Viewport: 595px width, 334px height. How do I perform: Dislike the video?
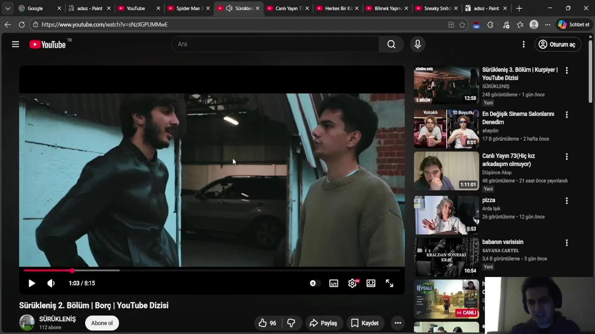pos(292,323)
